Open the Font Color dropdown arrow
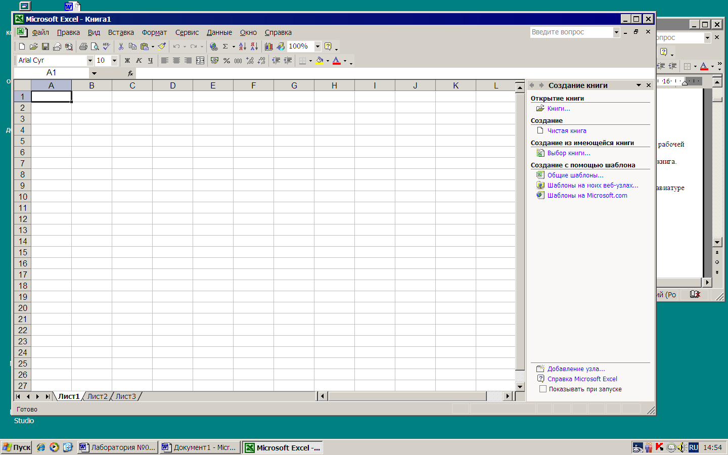 coord(345,61)
